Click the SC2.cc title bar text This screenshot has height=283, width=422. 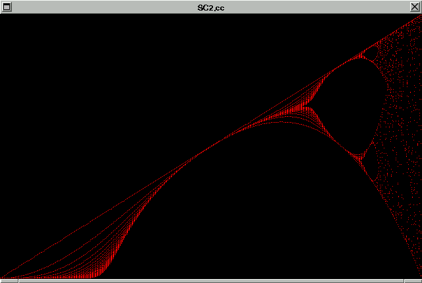(x=211, y=7)
